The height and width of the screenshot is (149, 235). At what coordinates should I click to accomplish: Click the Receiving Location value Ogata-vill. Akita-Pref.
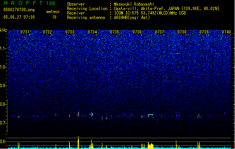[167, 9]
